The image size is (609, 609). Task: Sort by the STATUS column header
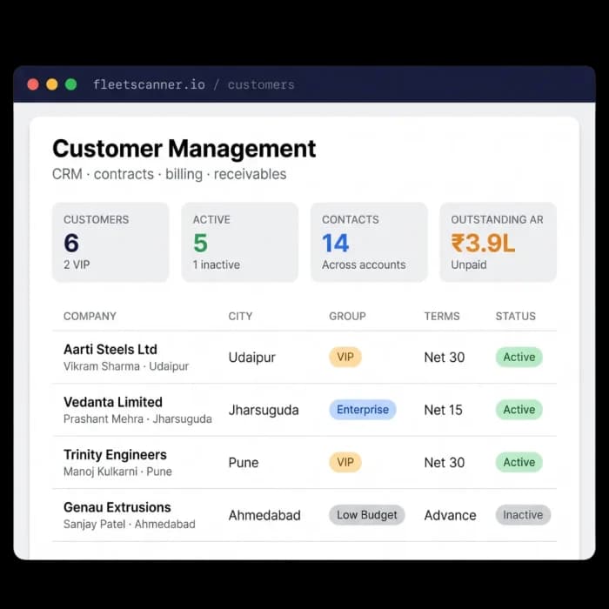coord(516,316)
